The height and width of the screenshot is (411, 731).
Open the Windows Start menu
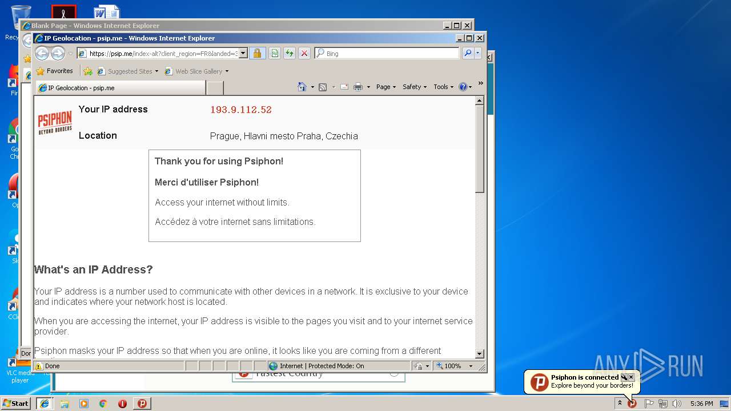pyautogui.click(x=16, y=403)
